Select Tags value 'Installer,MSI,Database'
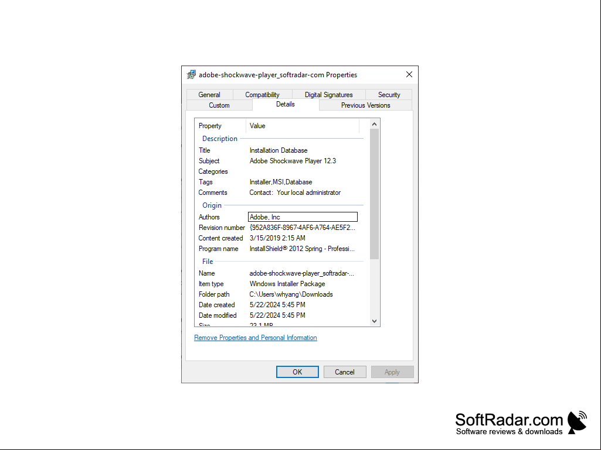 (281, 182)
